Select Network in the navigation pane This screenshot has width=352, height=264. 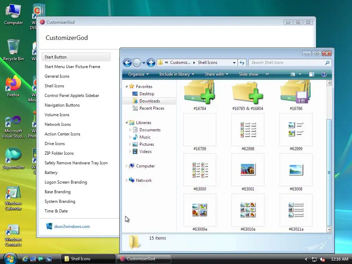pos(144,180)
